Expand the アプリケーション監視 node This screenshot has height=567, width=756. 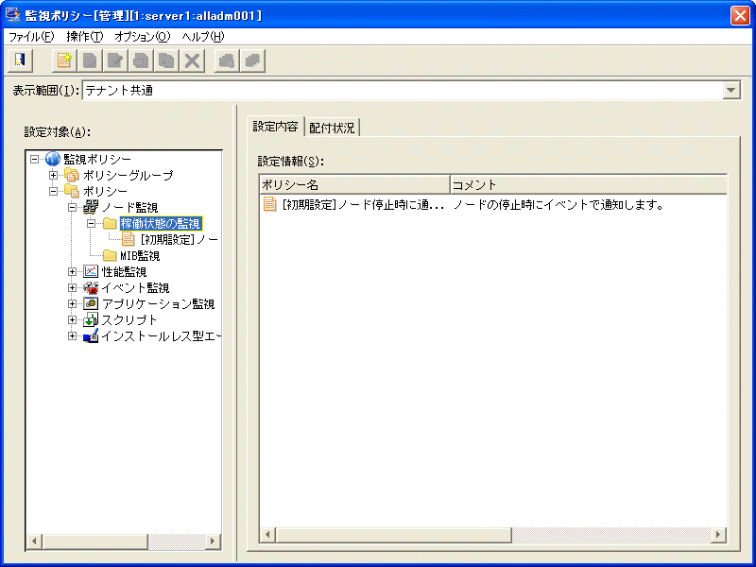(x=73, y=303)
